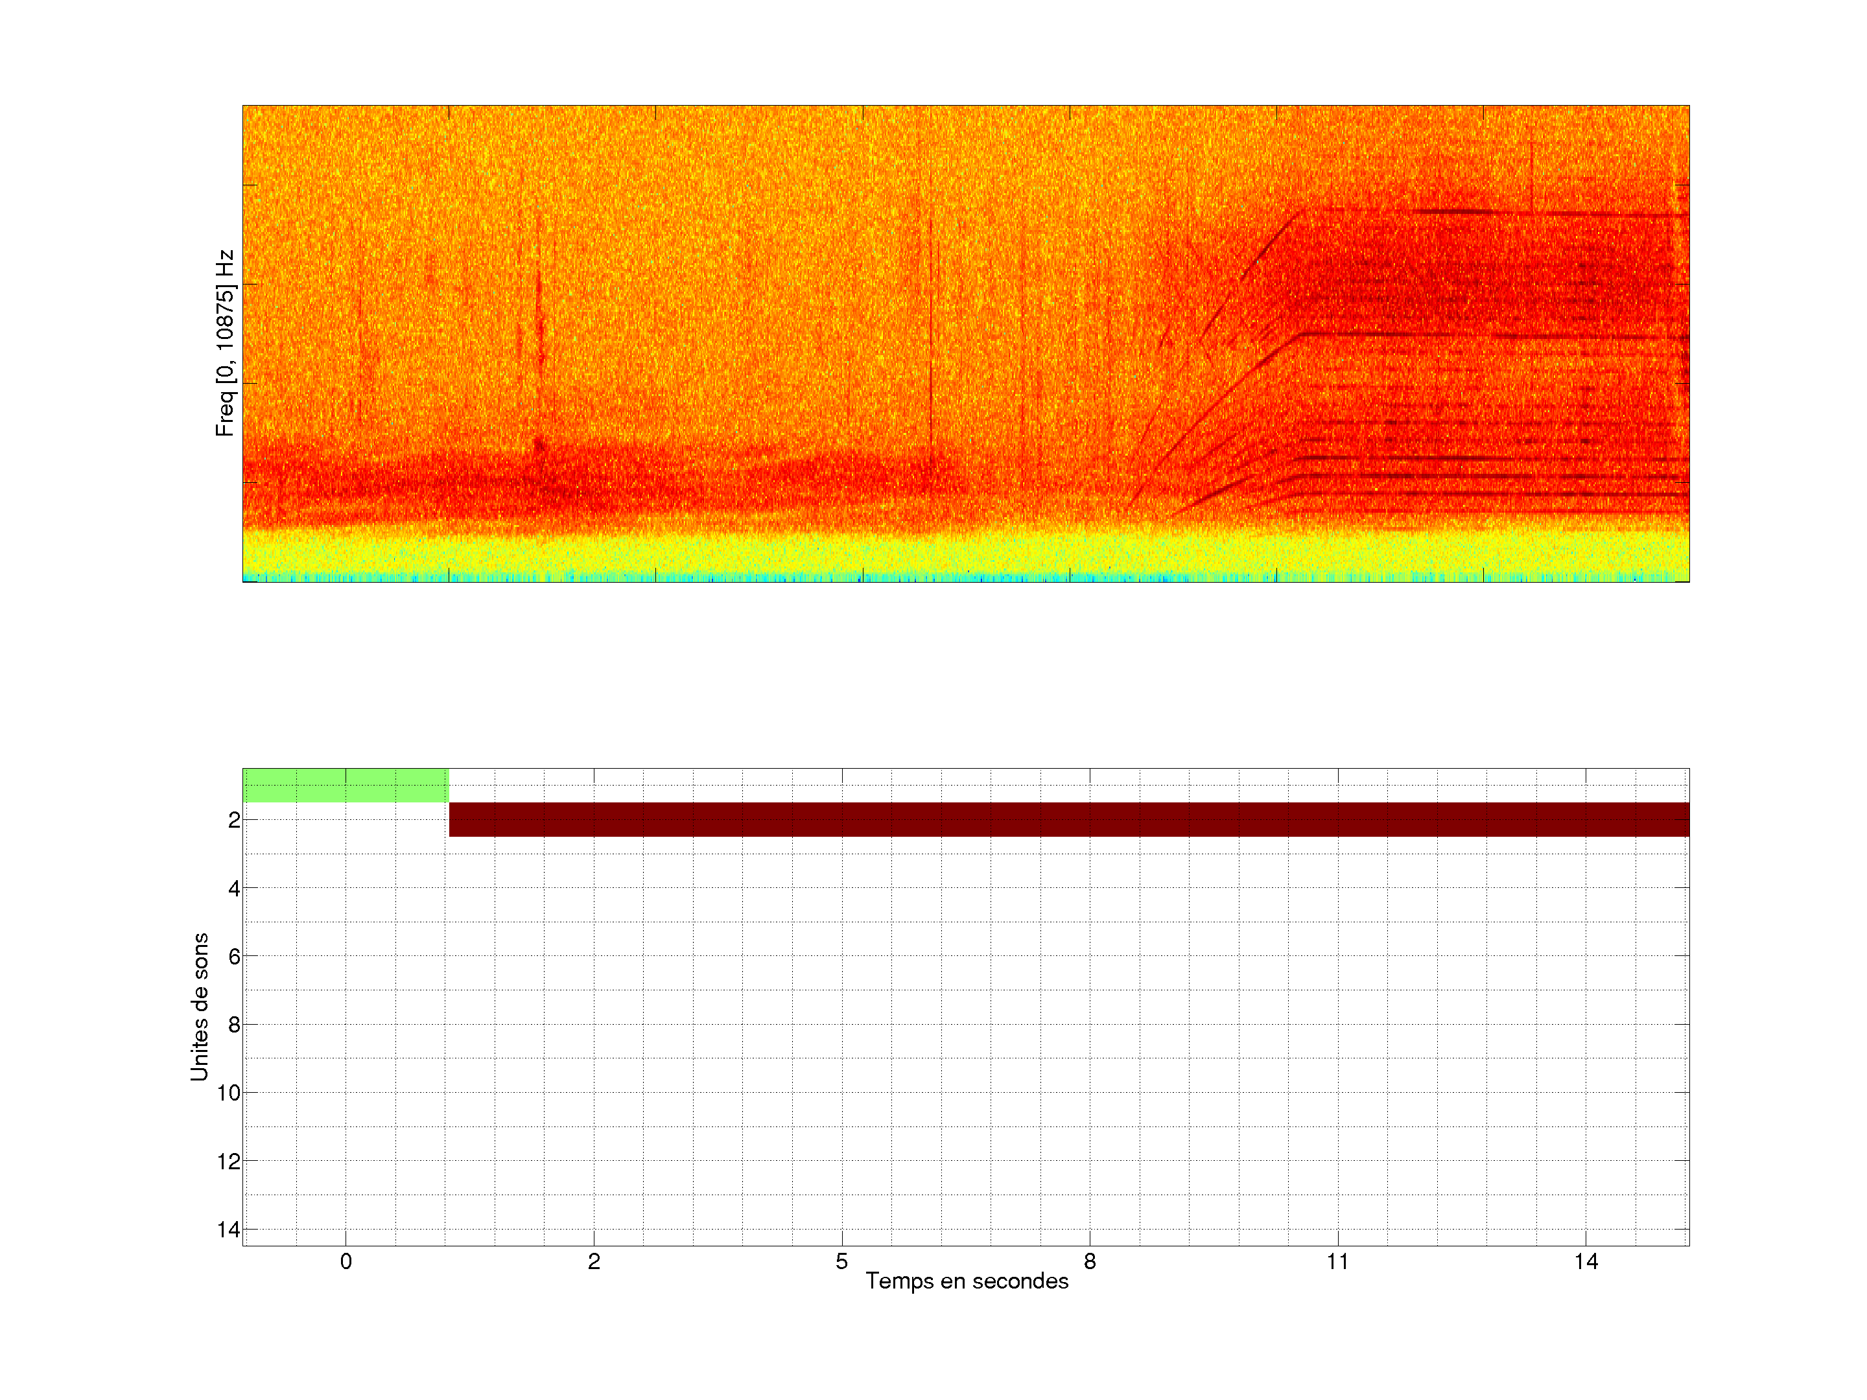Click x-axis tick label 2
The width and height of the screenshot is (1867, 1400).
(x=594, y=1261)
